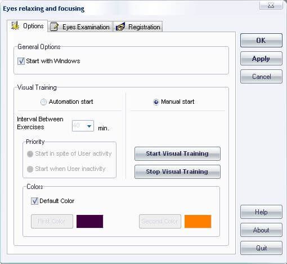Click the Eyes Examination notepad icon

click(x=55, y=27)
